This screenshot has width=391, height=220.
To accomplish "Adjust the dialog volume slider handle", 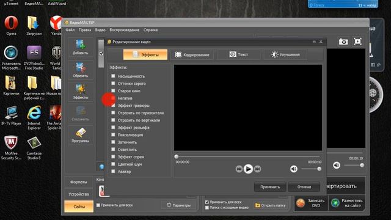I will (319, 169).
